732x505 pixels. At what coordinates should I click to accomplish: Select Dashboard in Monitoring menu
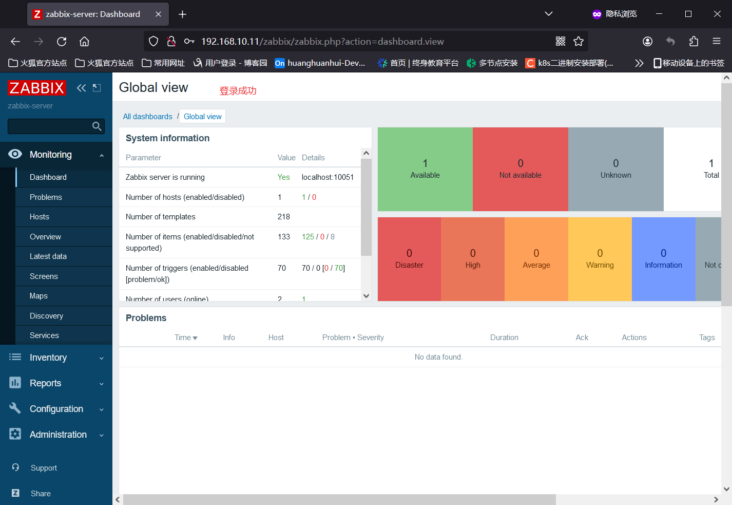[64, 177]
